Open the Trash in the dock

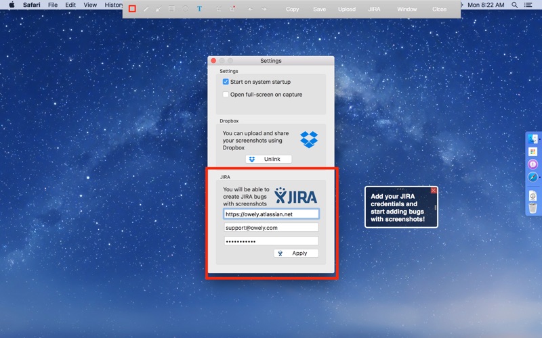coord(533,208)
